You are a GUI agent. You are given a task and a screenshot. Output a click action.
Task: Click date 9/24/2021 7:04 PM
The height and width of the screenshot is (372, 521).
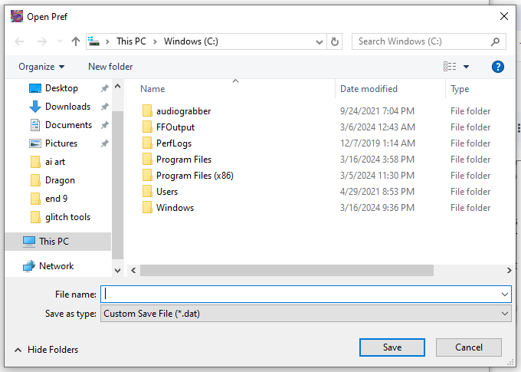[377, 110]
